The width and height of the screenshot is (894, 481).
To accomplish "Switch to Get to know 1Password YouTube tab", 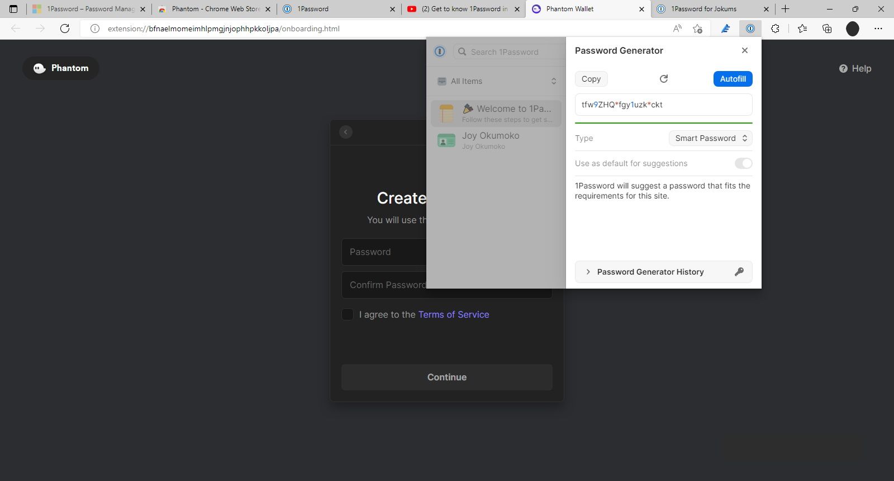I will coord(463,9).
